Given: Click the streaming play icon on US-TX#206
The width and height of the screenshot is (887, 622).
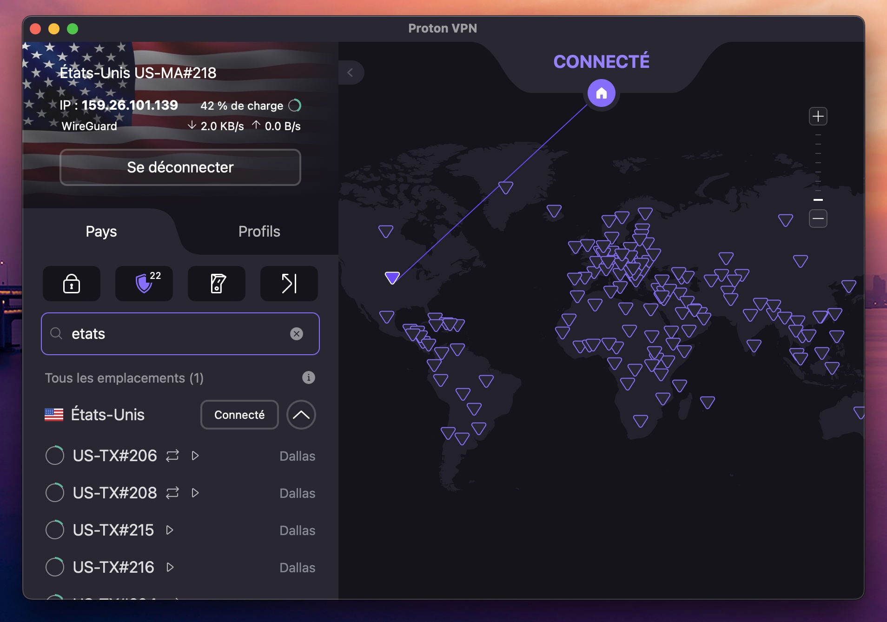Looking at the screenshot, I should point(195,456).
